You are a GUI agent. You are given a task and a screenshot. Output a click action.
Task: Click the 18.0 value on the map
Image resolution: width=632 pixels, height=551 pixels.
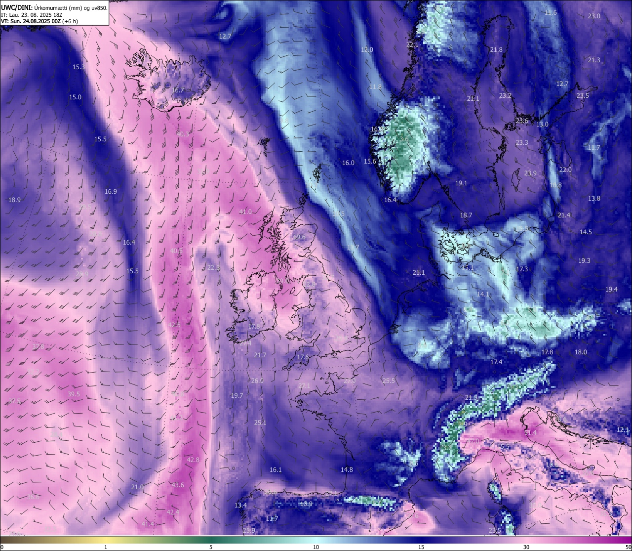(x=581, y=352)
